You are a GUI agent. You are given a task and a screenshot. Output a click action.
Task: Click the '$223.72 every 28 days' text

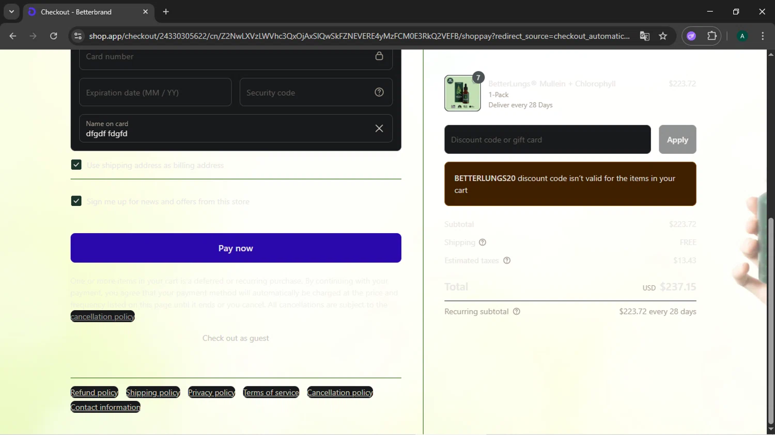[658, 312]
